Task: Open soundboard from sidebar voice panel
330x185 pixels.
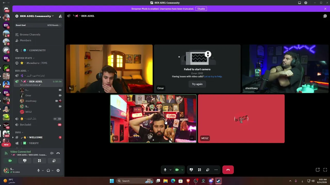Action: (54, 161)
